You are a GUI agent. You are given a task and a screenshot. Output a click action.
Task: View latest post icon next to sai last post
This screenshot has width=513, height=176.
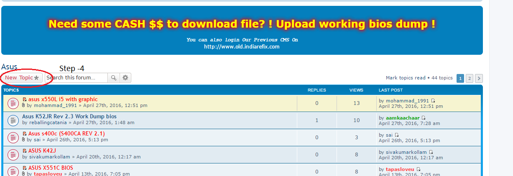pyautogui.click(x=397, y=135)
